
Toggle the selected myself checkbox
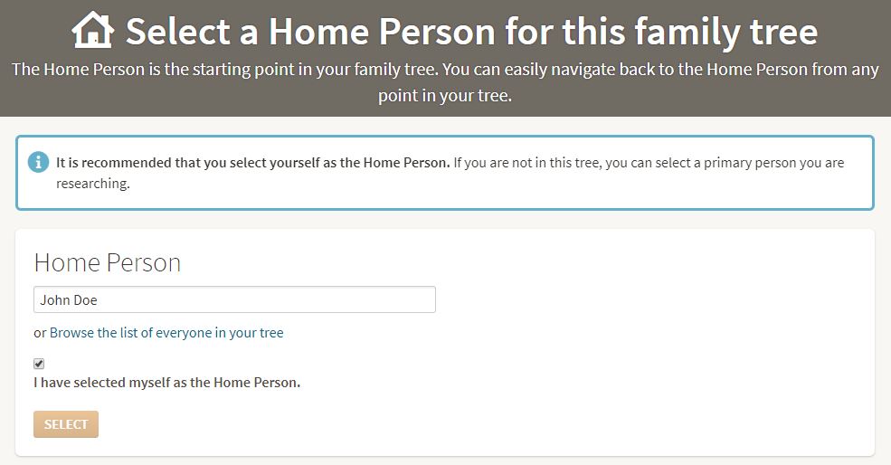coord(39,364)
